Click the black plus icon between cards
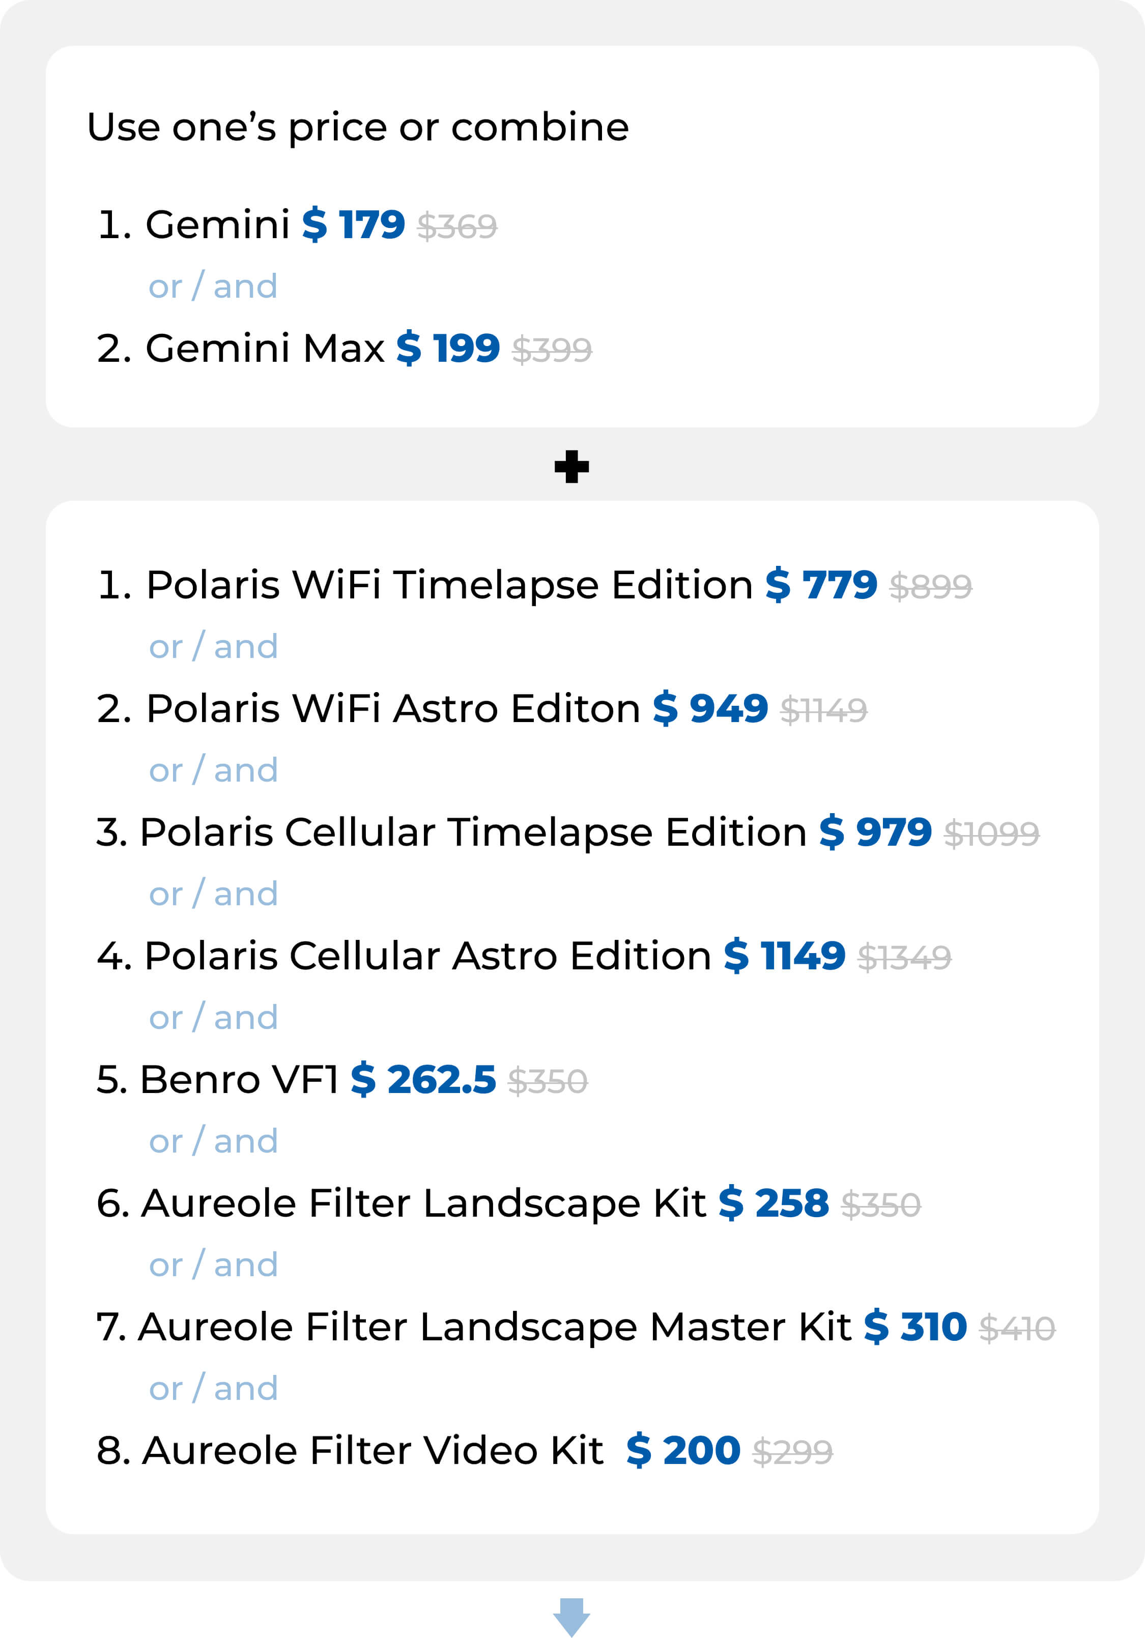Image resolution: width=1145 pixels, height=1638 pixels. [x=571, y=467]
